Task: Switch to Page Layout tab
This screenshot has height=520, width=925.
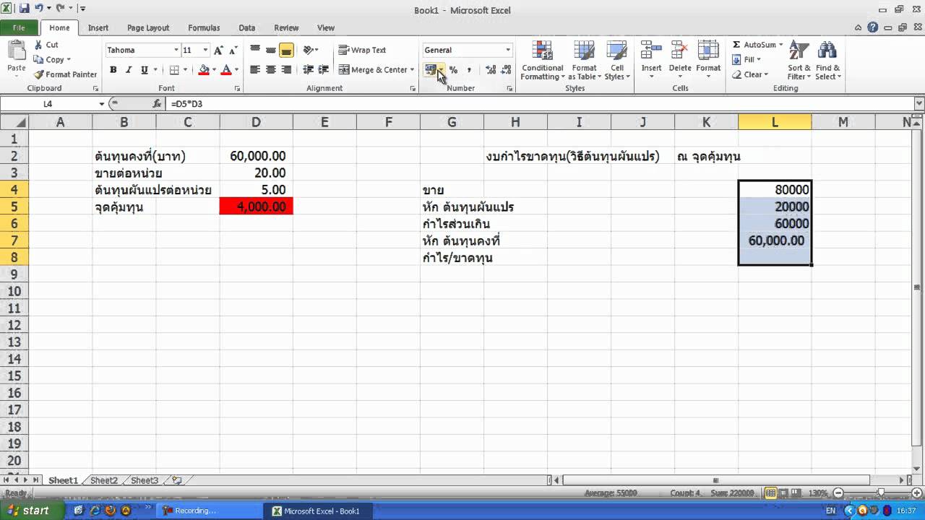Action: (x=148, y=27)
